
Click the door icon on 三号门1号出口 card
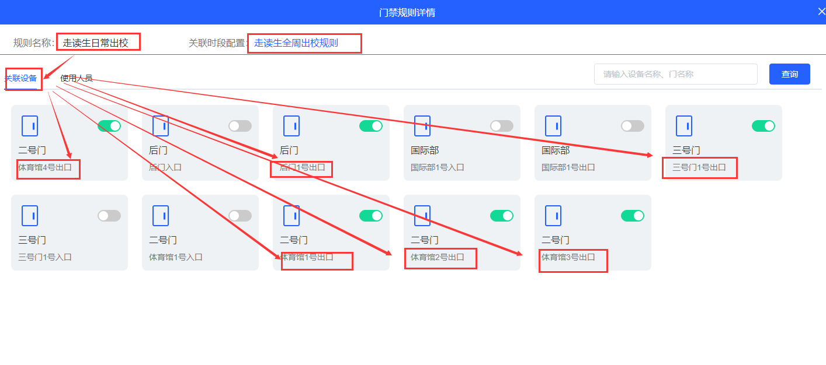684,126
